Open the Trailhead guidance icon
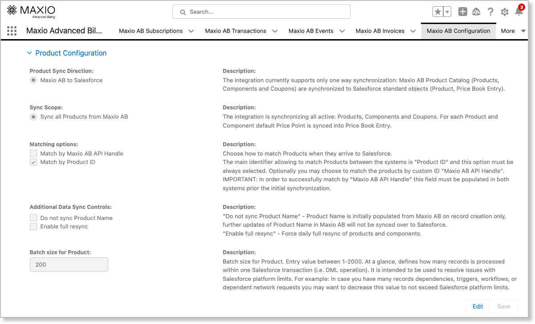535x324 pixels. (476, 12)
